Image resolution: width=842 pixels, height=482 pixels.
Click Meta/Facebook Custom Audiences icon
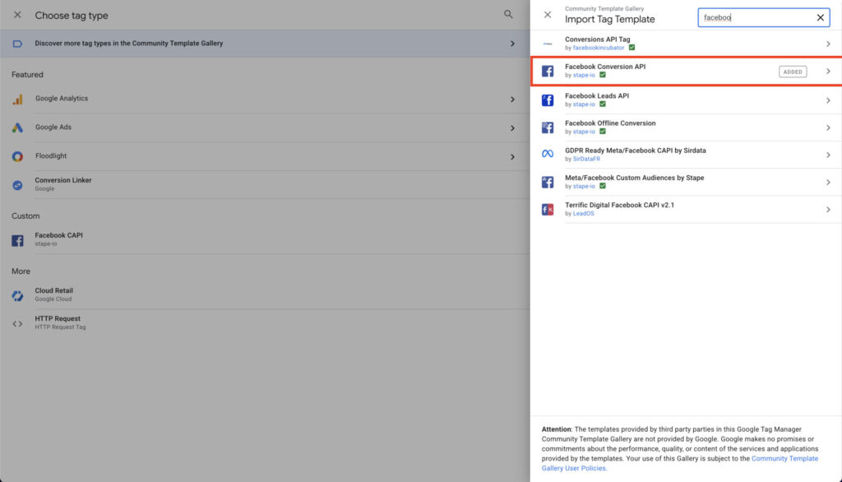(x=548, y=182)
